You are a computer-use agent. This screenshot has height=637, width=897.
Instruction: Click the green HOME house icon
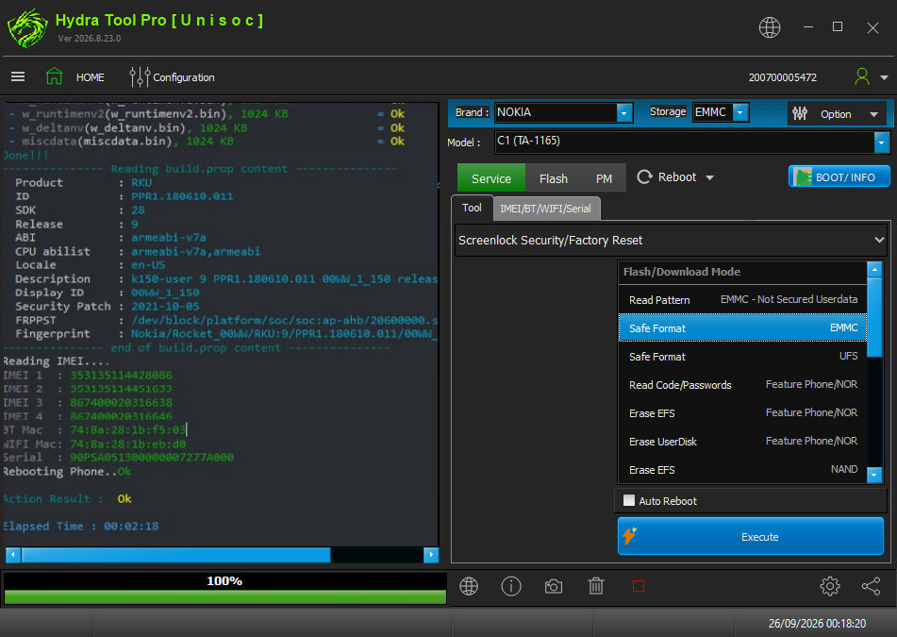pos(55,76)
